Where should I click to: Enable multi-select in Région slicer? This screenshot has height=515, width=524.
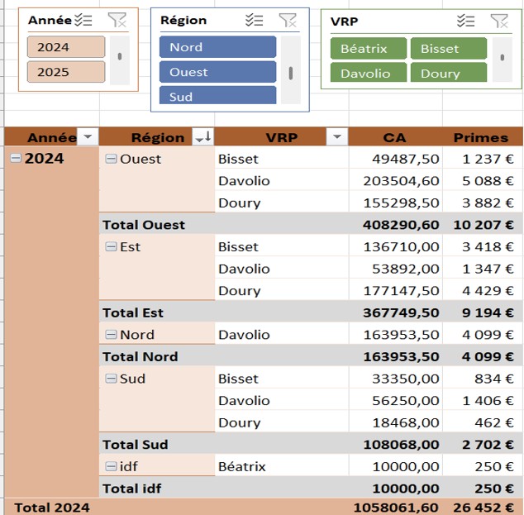(x=255, y=21)
